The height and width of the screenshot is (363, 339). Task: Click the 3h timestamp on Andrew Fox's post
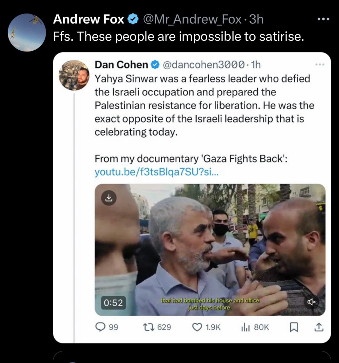[256, 20]
